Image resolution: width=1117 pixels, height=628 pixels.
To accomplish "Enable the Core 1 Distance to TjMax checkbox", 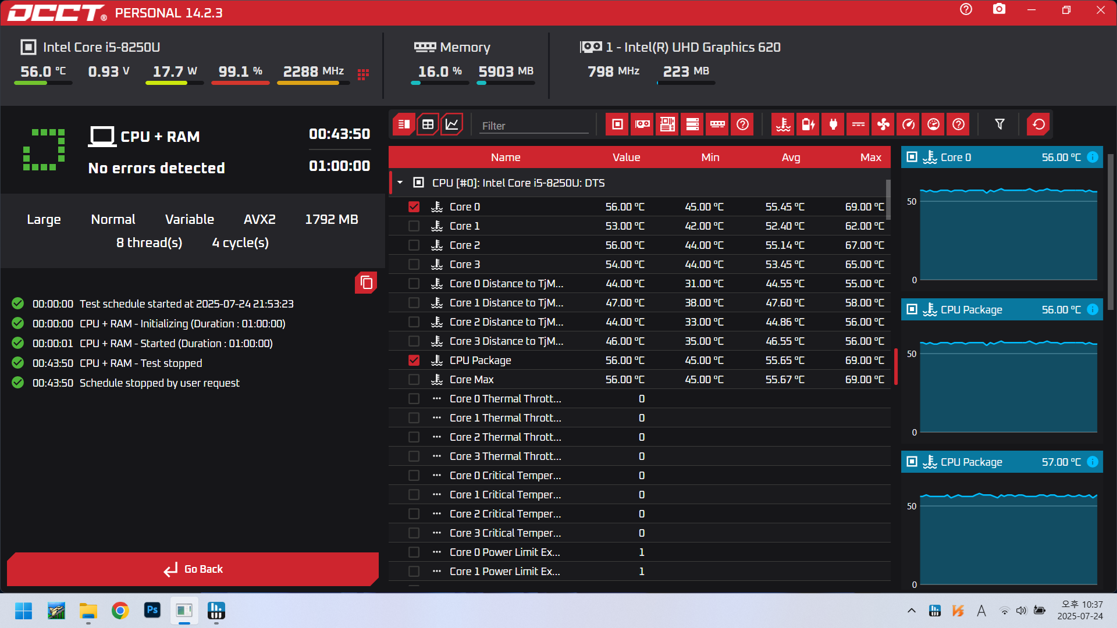I will pos(414,303).
